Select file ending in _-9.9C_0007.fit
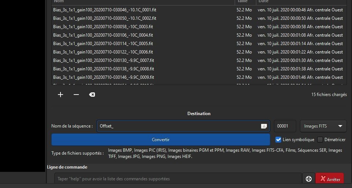The image size is (352, 188). click(103, 60)
